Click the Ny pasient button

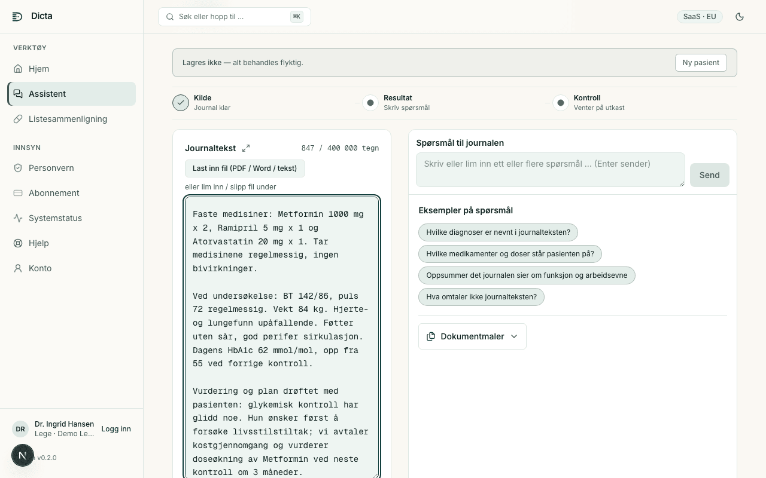tap(701, 63)
